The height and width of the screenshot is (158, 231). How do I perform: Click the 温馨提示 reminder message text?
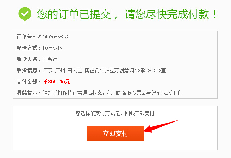(x=112, y=93)
